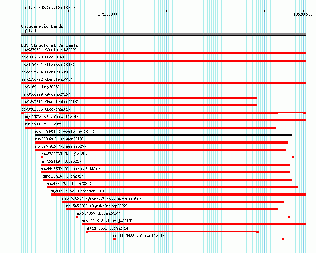Screen dimensions: 316x253
Task: Open esv2725735 (Wong2012b) variant
Action: [64, 154]
